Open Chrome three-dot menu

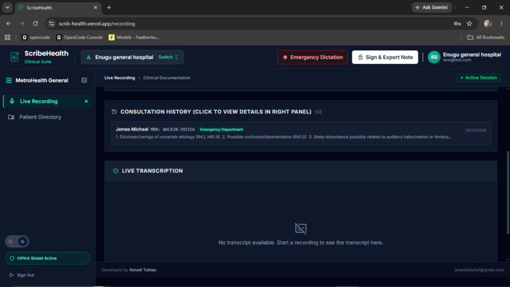[501, 23]
